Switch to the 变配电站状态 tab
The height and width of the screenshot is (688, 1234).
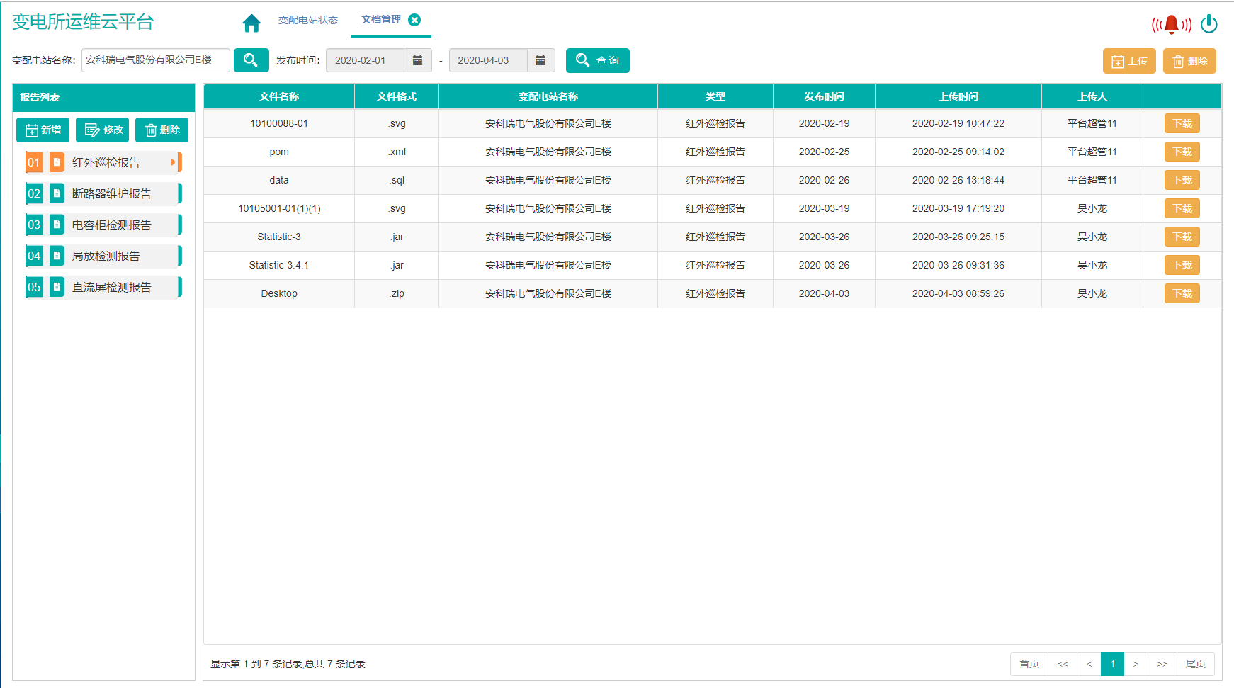tap(308, 20)
